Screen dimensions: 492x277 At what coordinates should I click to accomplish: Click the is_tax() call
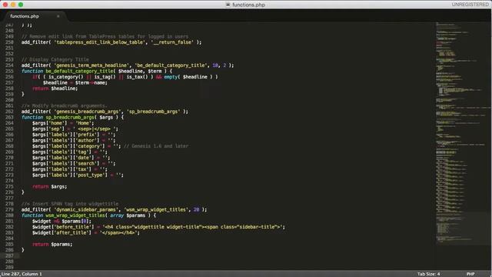(x=137, y=77)
